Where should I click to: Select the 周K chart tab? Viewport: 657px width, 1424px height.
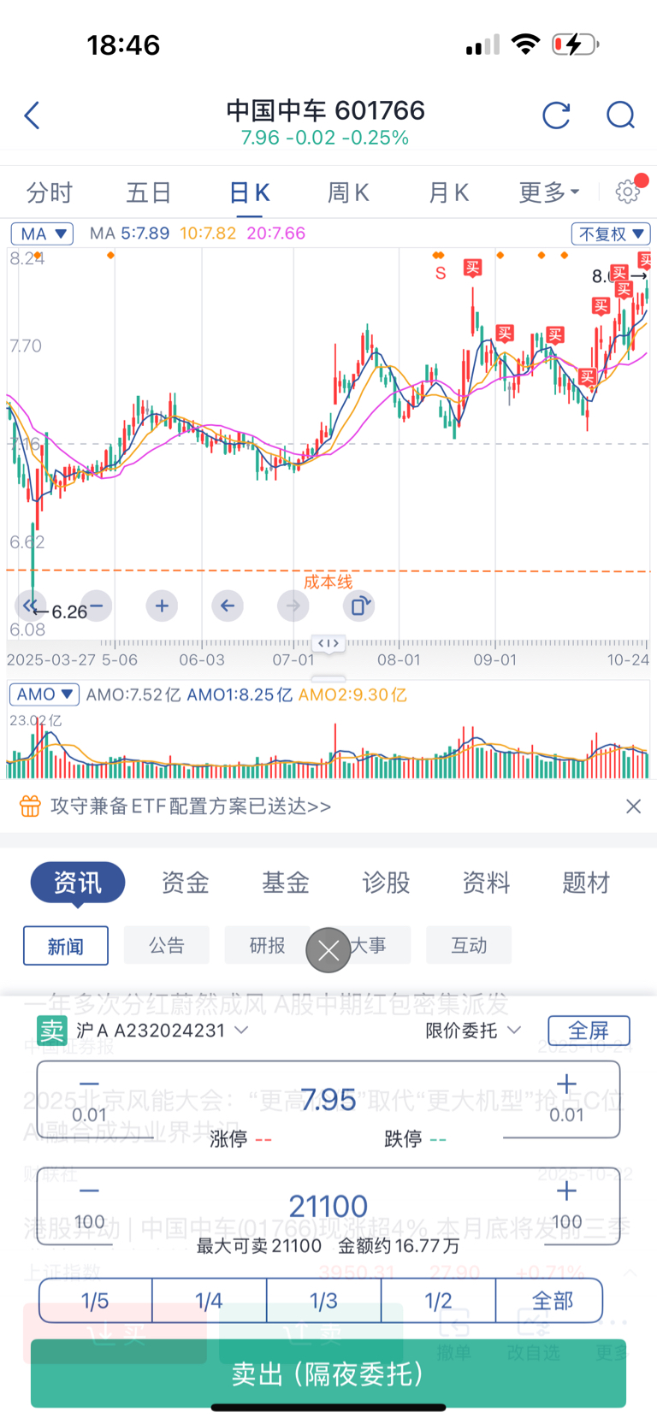pos(348,192)
